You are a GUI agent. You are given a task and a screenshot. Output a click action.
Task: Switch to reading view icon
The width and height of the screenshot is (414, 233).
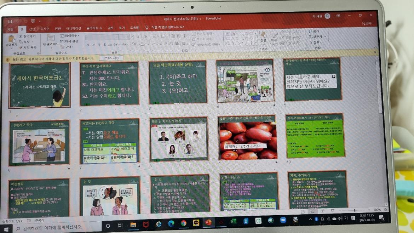pos(322,211)
